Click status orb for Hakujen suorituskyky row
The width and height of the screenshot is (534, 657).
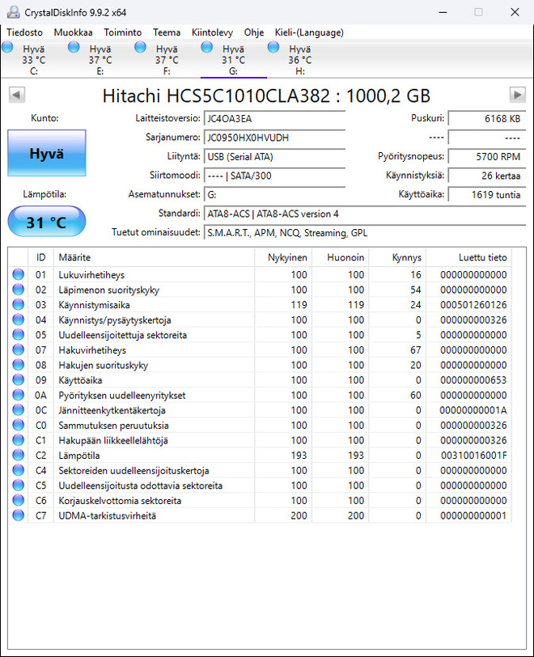[19, 365]
